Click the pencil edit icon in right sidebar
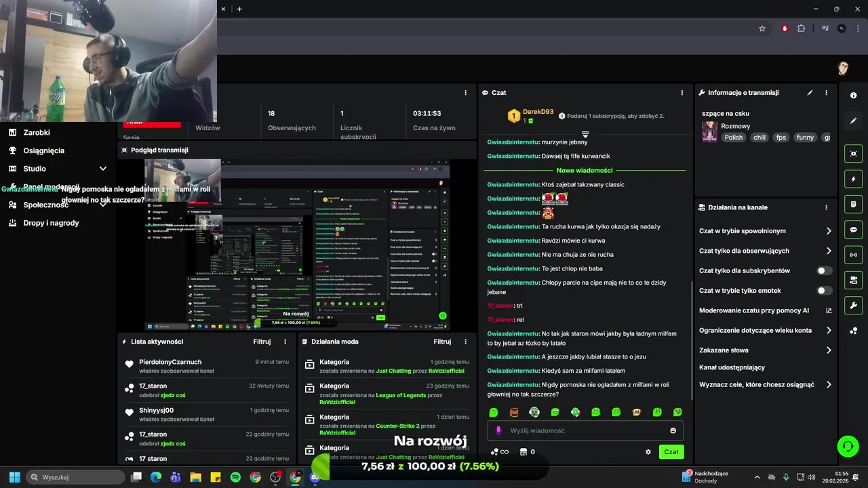The image size is (868, 488). point(853,121)
